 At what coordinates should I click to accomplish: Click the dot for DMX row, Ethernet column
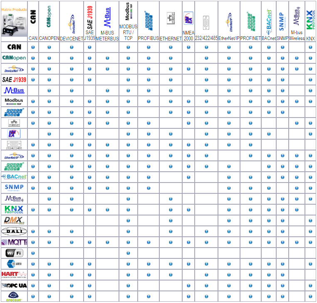point(171,220)
